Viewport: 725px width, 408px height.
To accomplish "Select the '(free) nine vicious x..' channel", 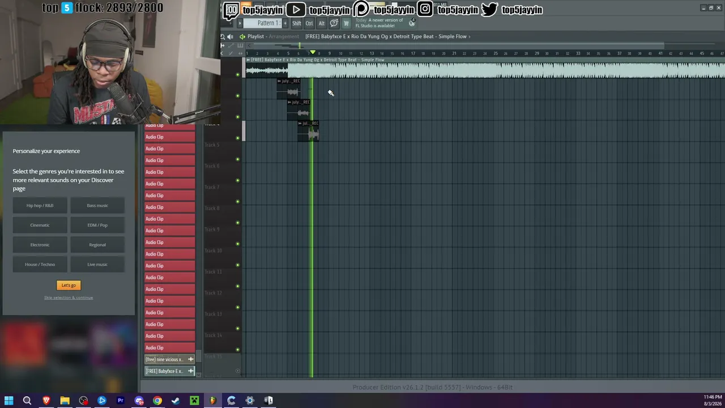I will coord(170,359).
